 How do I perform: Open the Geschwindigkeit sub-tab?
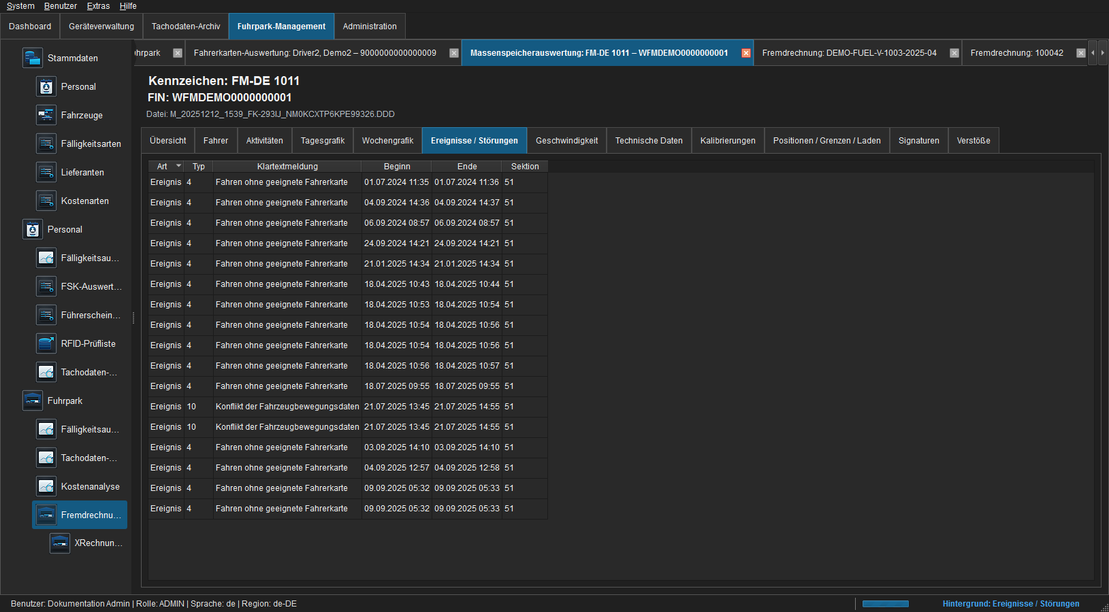coord(567,141)
